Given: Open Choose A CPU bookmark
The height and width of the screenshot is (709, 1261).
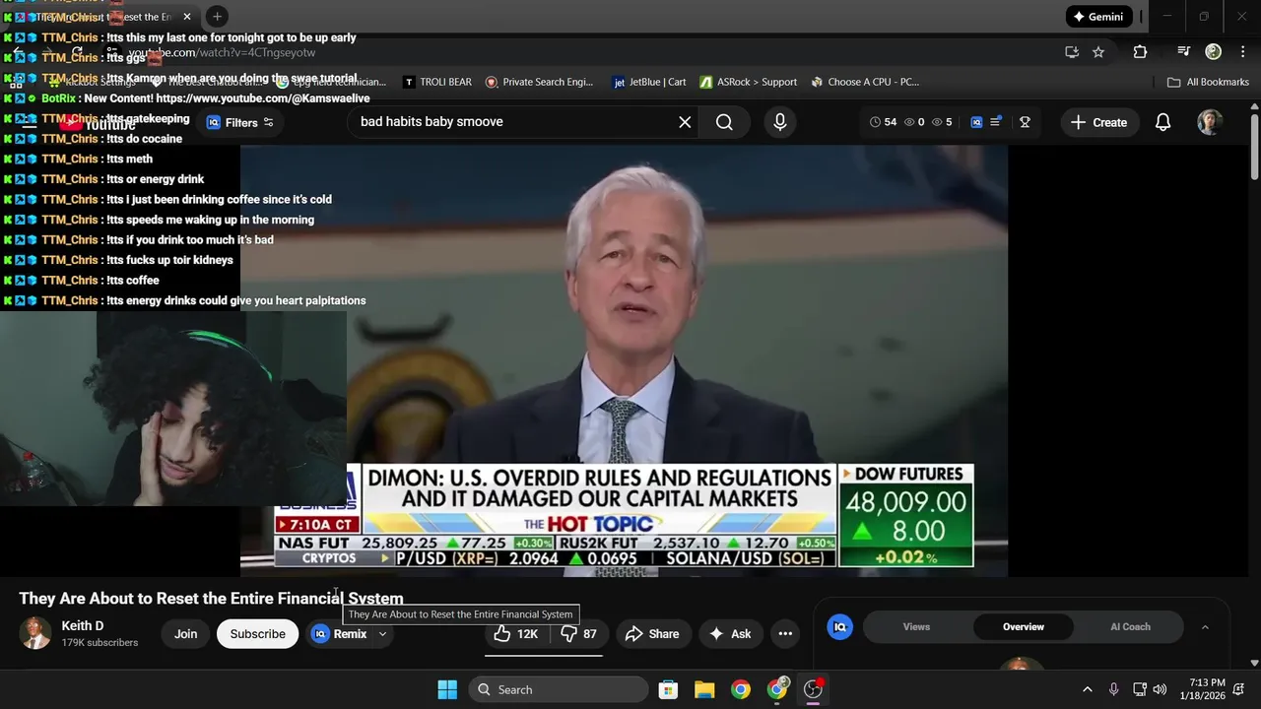Looking at the screenshot, I should pos(864,82).
